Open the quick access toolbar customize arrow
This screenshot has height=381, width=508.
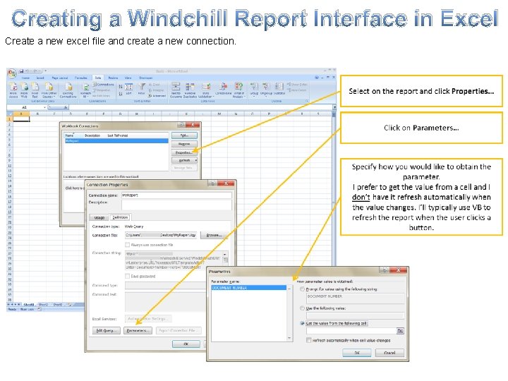(46, 71)
